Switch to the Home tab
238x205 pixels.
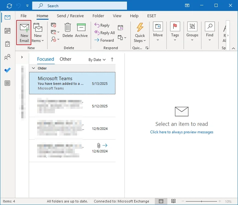pyautogui.click(x=42, y=16)
